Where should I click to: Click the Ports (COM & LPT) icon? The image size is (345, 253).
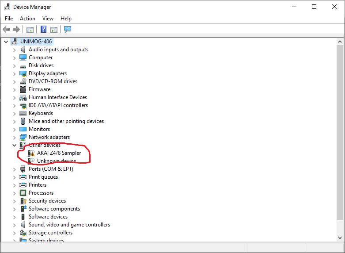(x=23, y=169)
